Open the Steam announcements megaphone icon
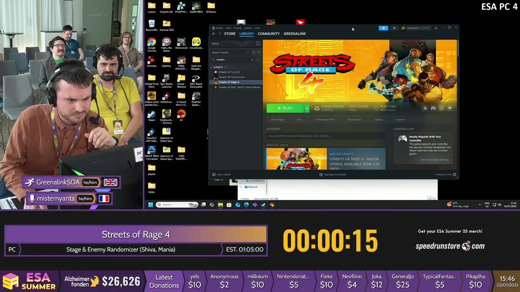The image size is (520, 292). [383, 28]
